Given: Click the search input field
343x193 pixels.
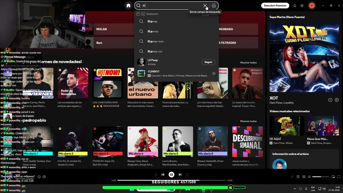Looking at the screenshot, I should point(171,6).
